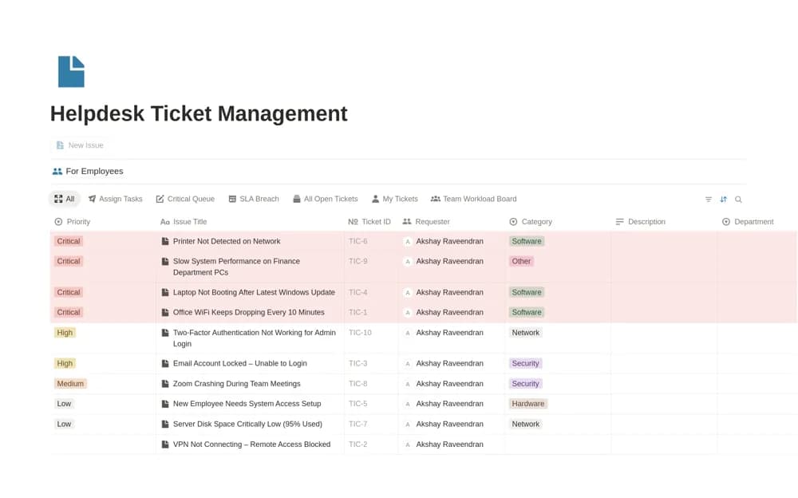The width and height of the screenshot is (798, 498).
Task: Click requester avatar in TIC-1 row
Action: [407, 313]
